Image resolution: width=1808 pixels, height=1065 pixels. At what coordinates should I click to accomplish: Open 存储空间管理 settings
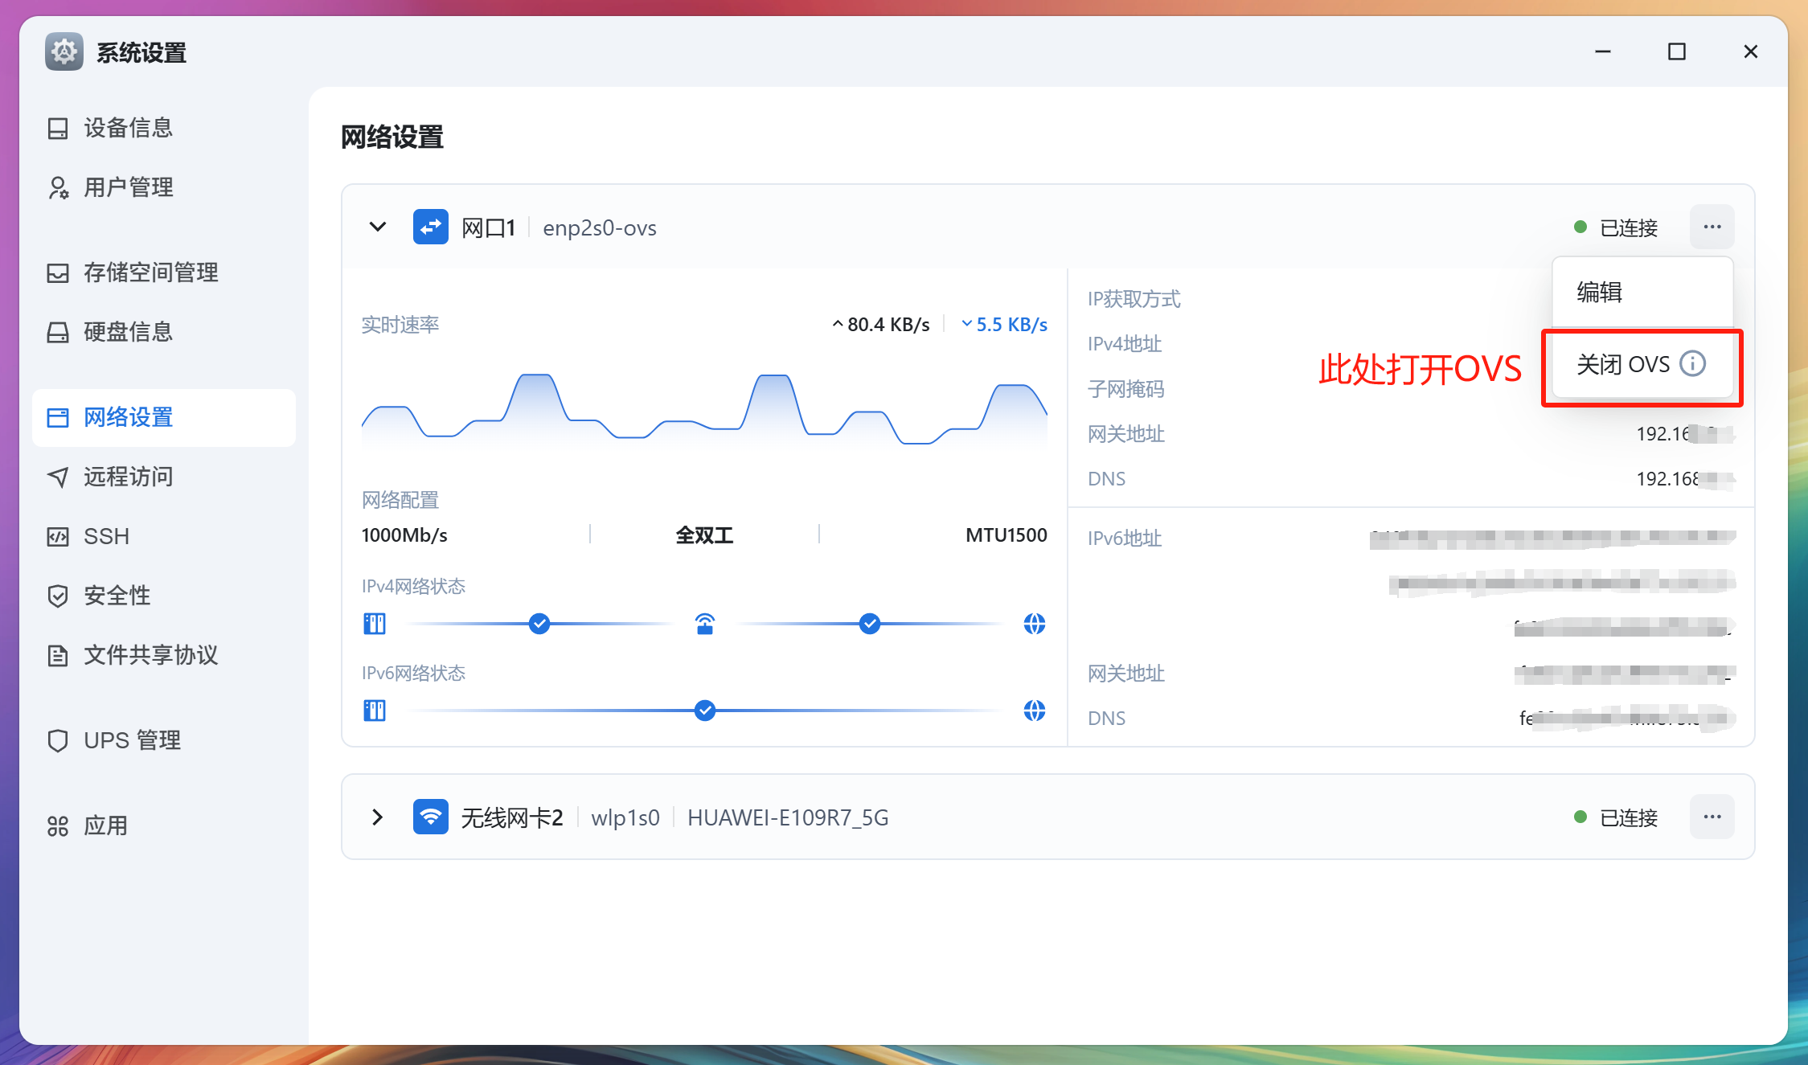click(150, 272)
